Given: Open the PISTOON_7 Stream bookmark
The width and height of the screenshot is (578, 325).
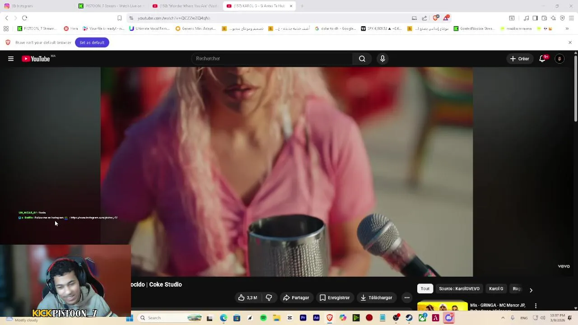Looking at the screenshot, I should click(37, 28).
